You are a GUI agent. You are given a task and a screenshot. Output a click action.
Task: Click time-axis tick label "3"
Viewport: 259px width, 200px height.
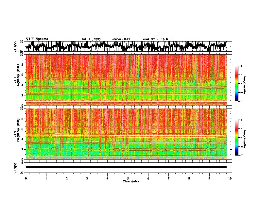point(87,178)
